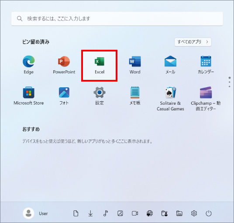This screenshot has width=234, height=223.
Task: Open the Excel pinned app
Action: pyautogui.click(x=100, y=65)
